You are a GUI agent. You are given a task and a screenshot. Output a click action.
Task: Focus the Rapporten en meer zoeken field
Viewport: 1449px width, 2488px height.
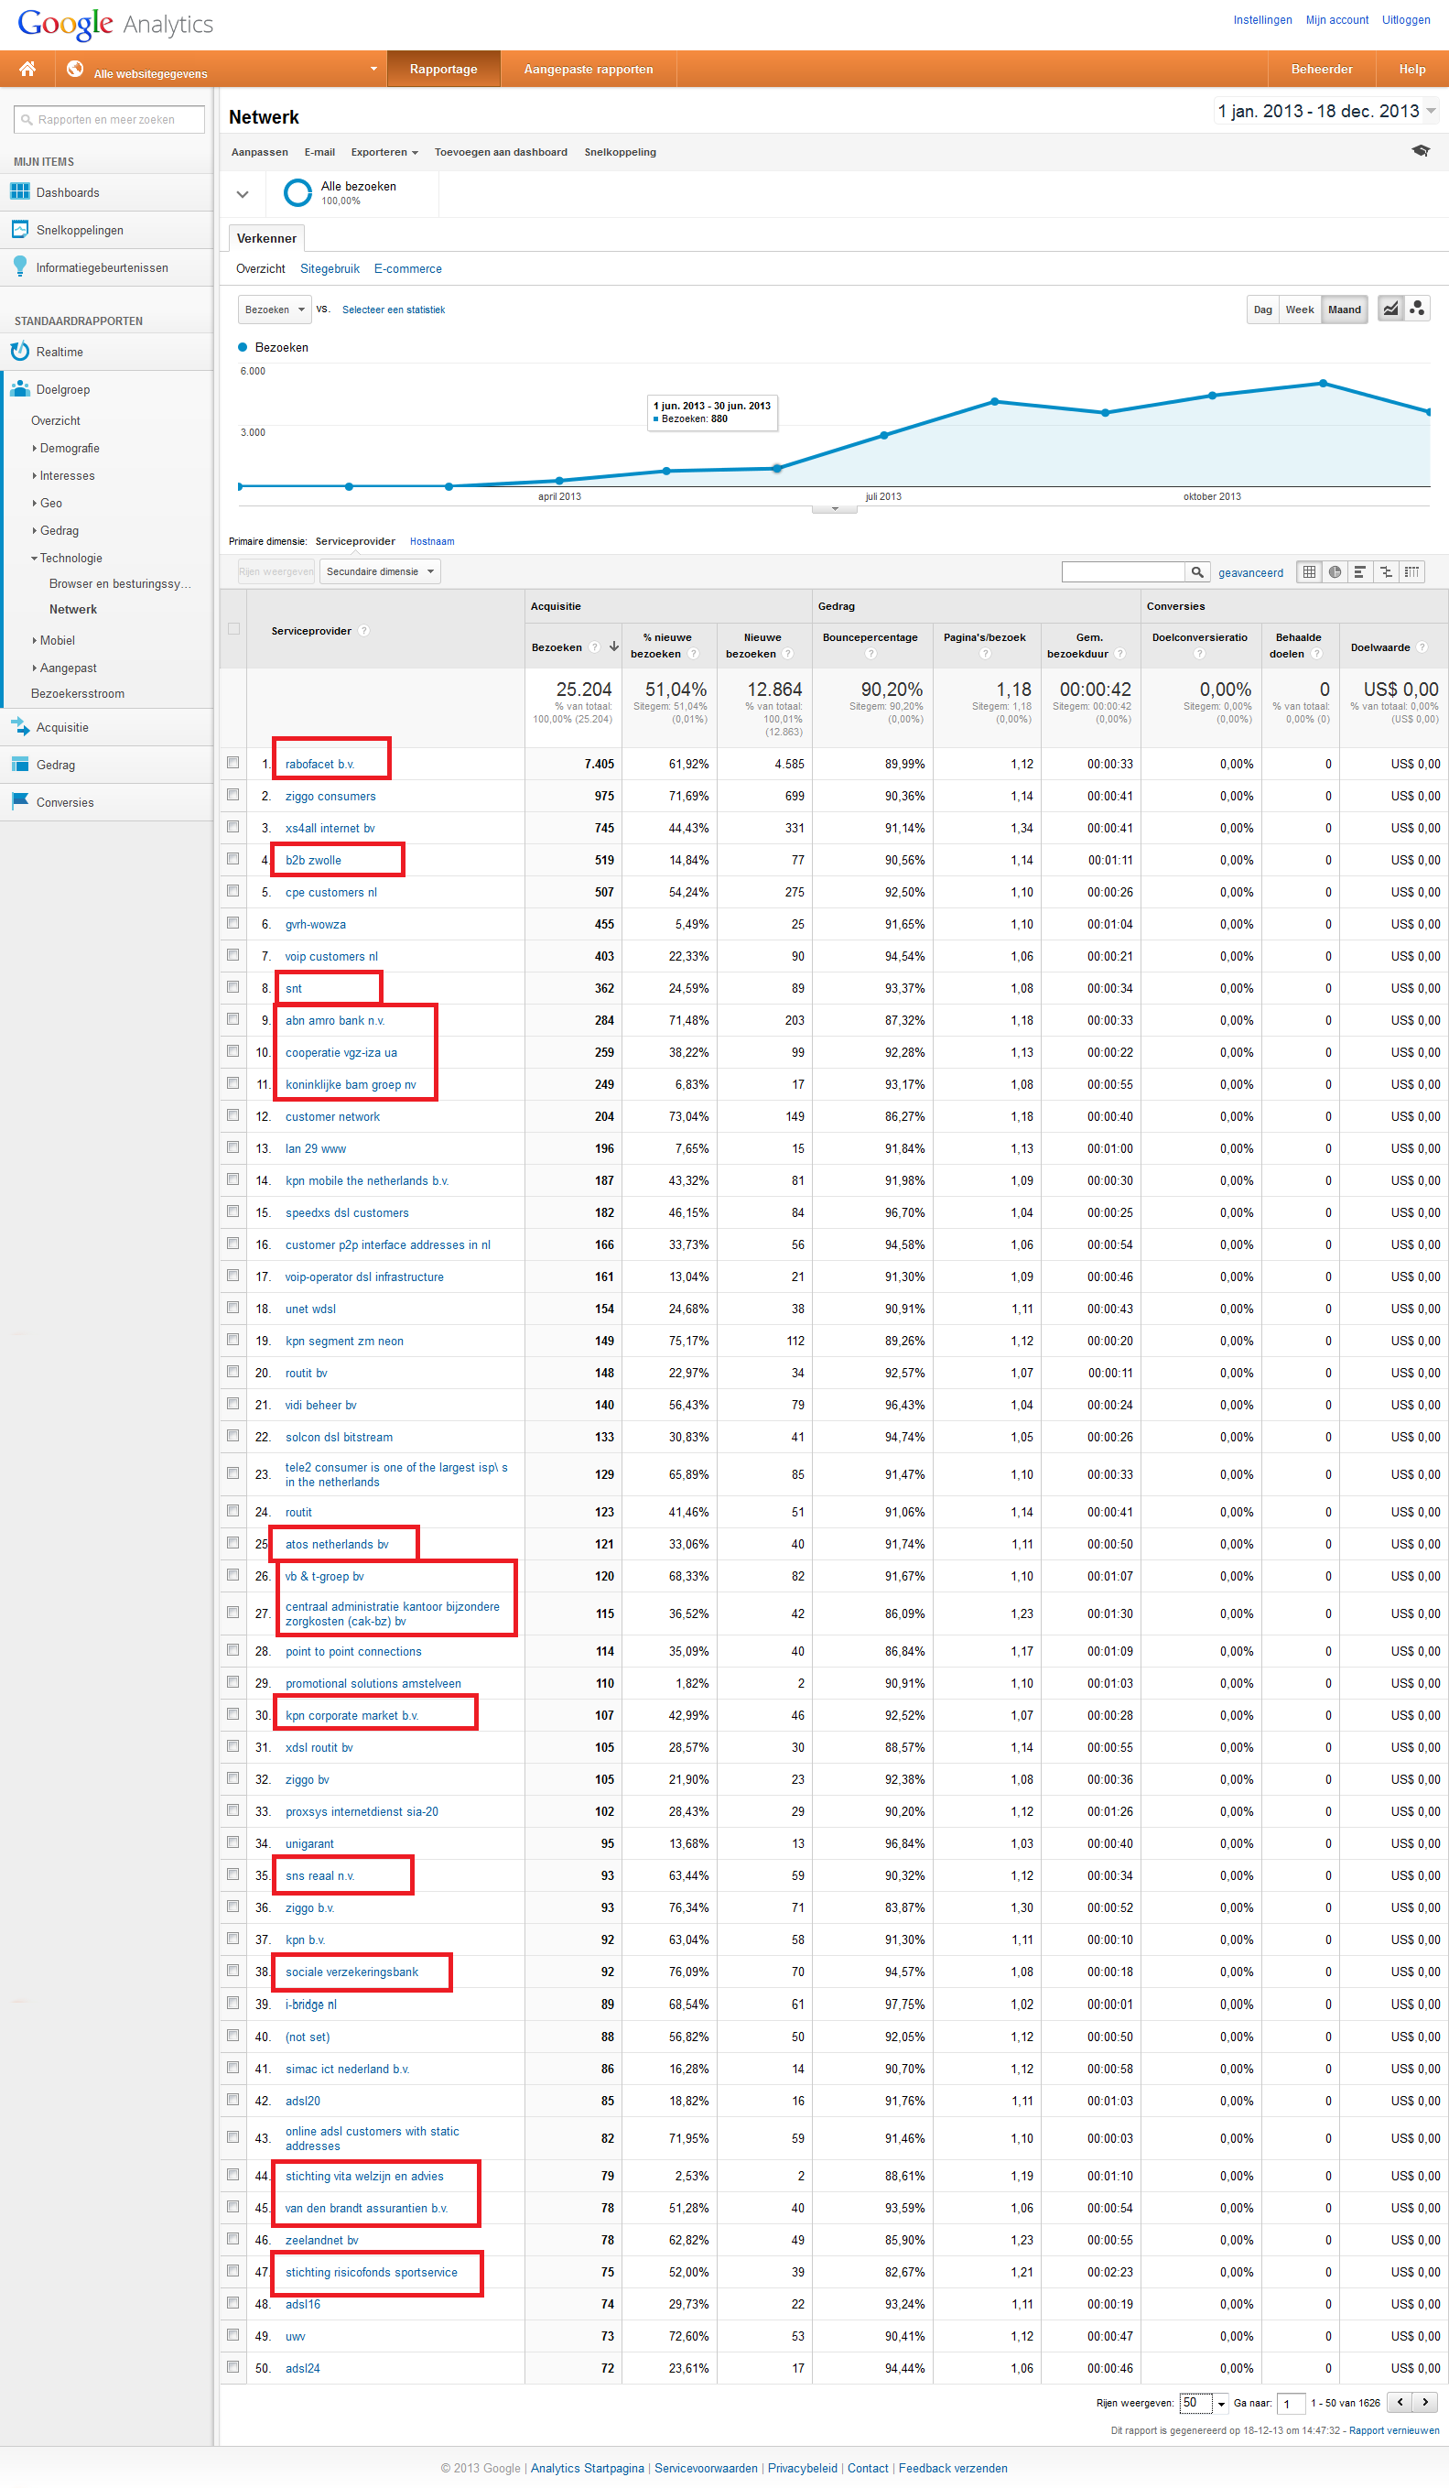110,119
